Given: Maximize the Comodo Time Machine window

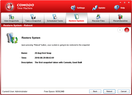Looking at the screenshot, I should click(x=125, y=2).
